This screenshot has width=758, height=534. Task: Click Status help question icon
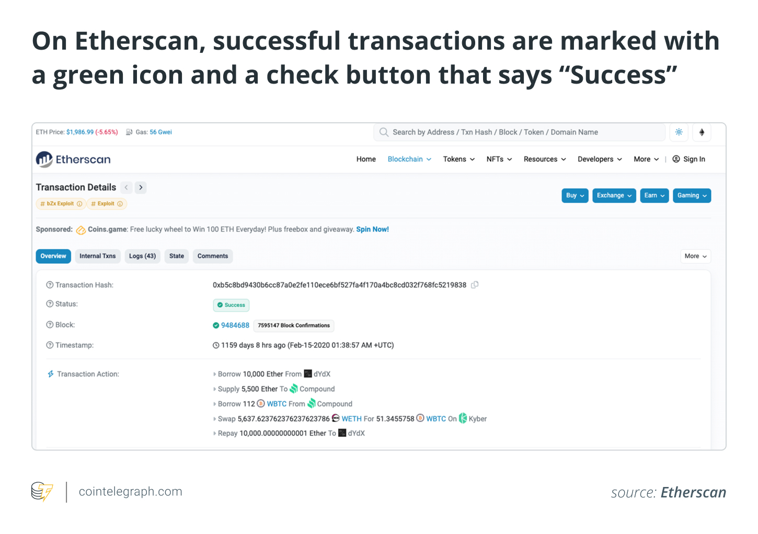click(50, 304)
